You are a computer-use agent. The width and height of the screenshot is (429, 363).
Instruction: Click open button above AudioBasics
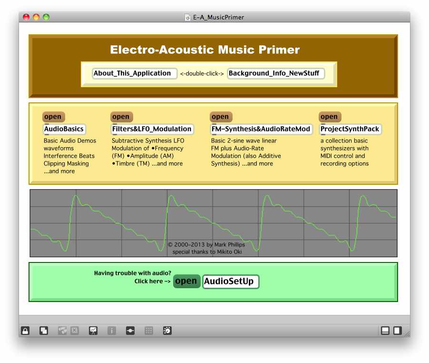click(53, 117)
